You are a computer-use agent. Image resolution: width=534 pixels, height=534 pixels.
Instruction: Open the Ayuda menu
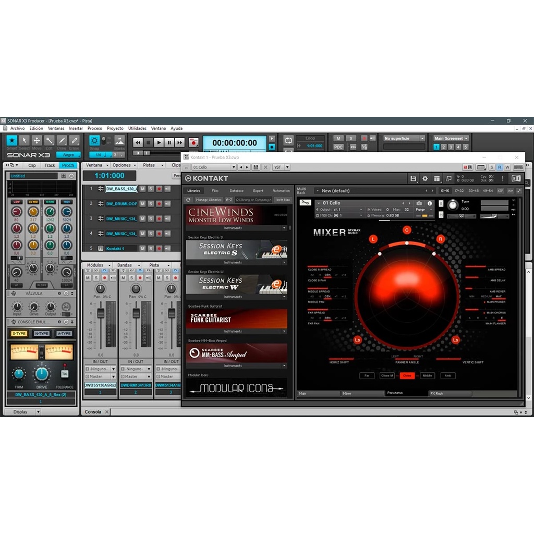point(176,128)
